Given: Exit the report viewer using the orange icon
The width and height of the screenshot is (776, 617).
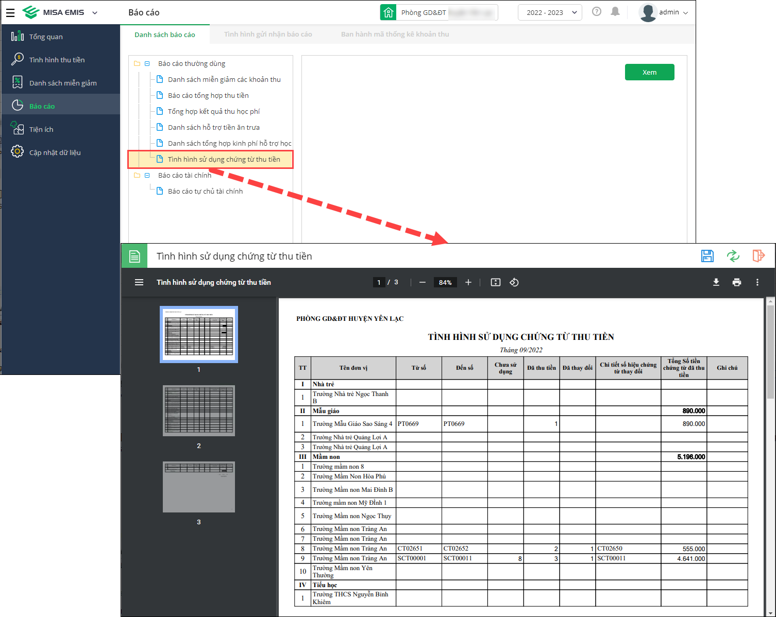Looking at the screenshot, I should (758, 256).
